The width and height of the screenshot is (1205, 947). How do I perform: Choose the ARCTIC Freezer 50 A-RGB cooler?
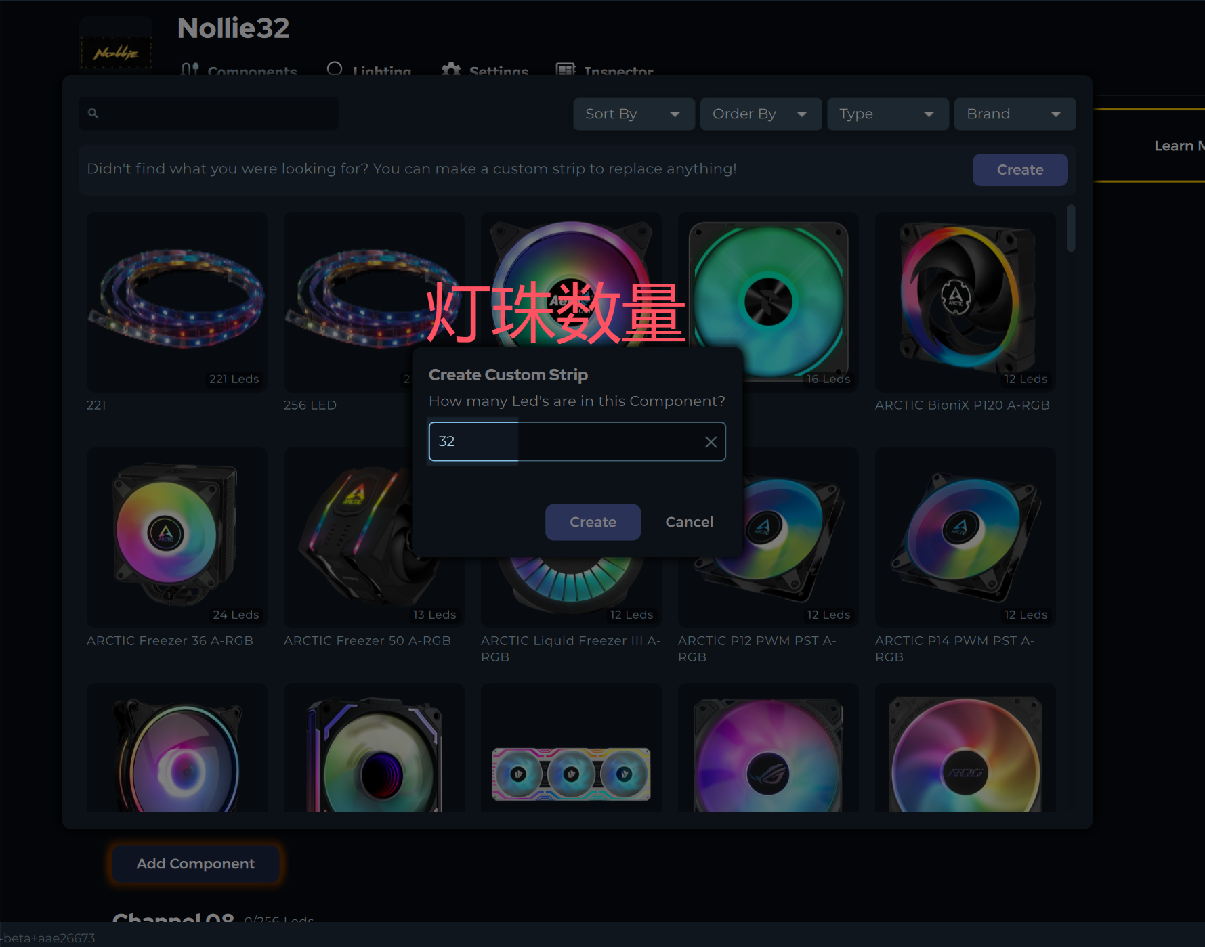point(374,537)
